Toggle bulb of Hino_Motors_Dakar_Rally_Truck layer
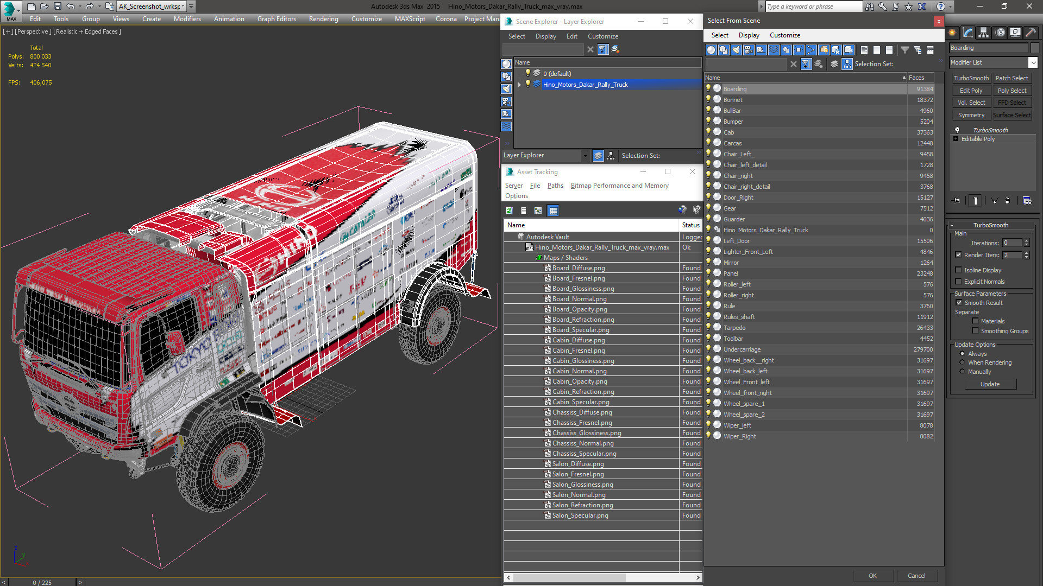The image size is (1043, 586). coord(527,84)
